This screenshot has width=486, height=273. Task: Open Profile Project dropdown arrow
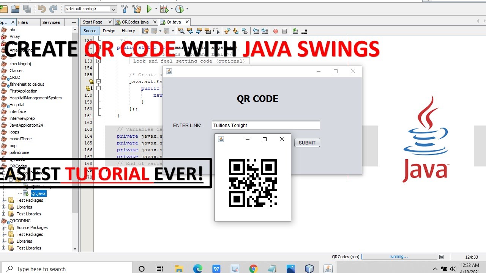tap(187, 9)
